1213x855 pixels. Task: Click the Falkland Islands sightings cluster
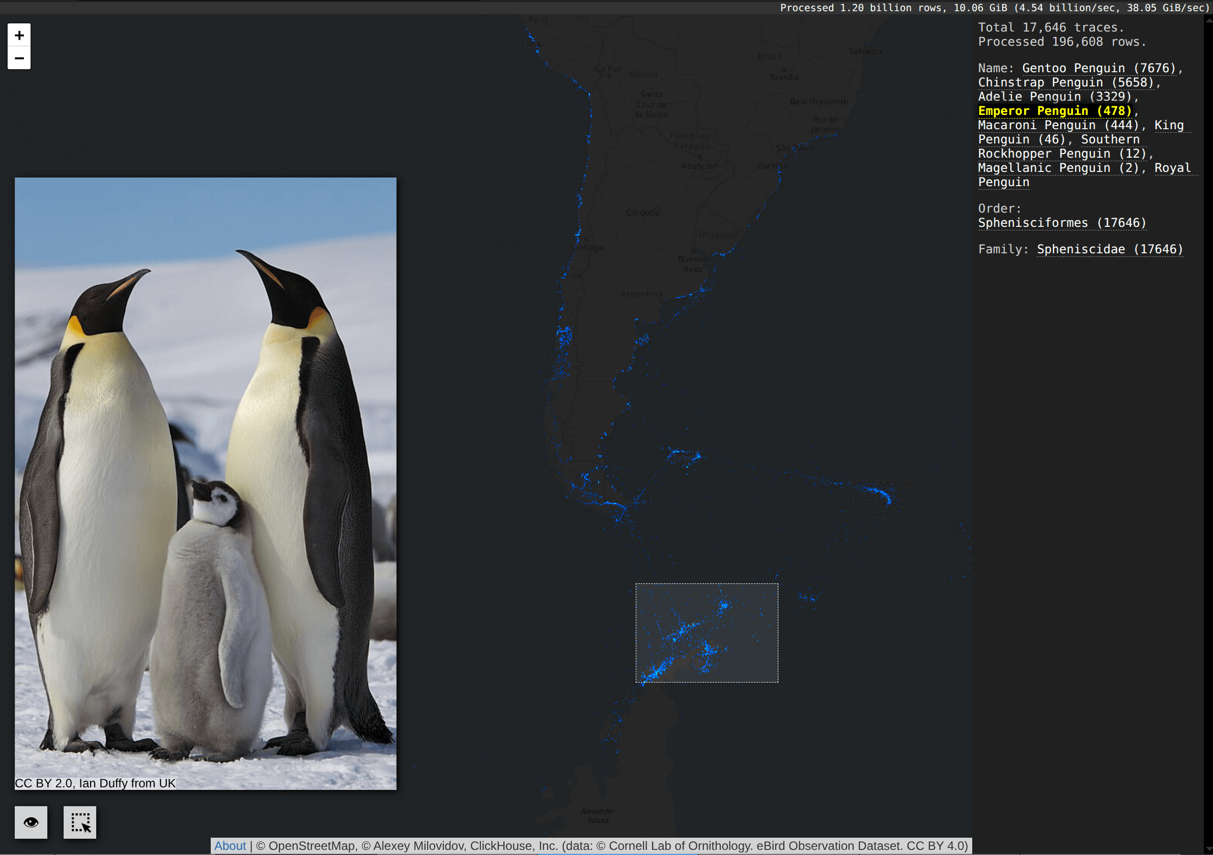point(684,456)
